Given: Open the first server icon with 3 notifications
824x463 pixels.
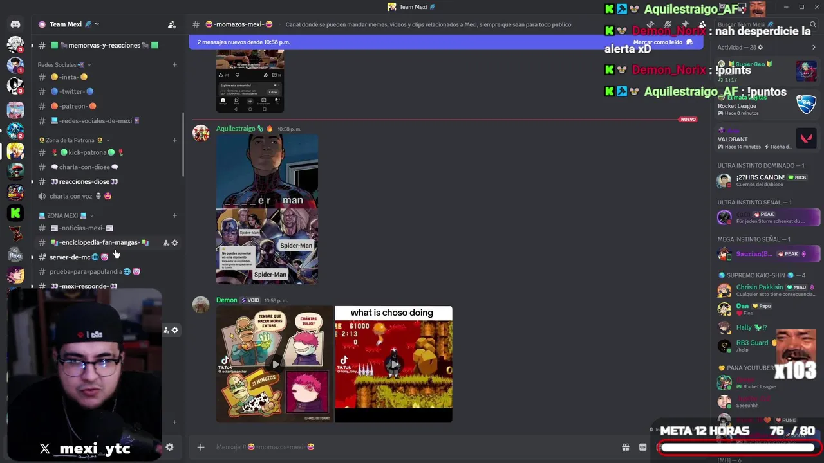Looking at the screenshot, I should point(15,44).
